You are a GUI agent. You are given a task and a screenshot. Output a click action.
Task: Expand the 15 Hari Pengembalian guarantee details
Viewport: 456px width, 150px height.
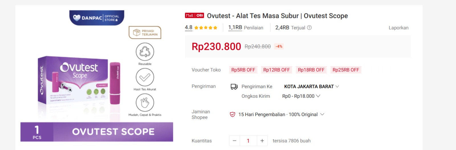[322, 114]
